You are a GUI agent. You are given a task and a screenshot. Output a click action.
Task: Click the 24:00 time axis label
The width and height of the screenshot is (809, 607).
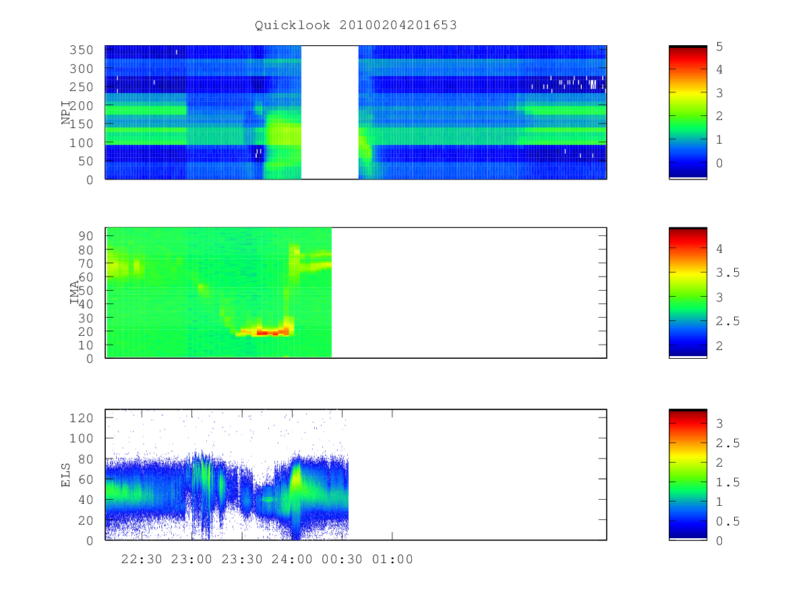click(292, 560)
